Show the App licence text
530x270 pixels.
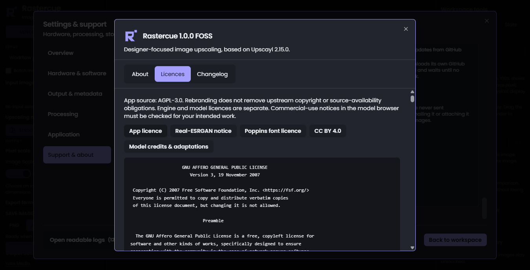coord(146,131)
